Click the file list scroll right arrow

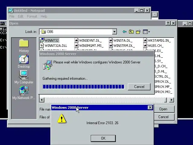pos(172,100)
